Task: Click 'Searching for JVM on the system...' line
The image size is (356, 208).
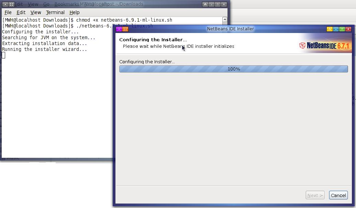Action: click(48, 37)
